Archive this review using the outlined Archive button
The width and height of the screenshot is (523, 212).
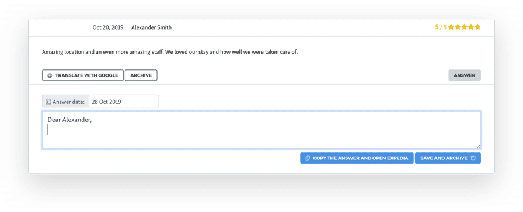click(141, 75)
